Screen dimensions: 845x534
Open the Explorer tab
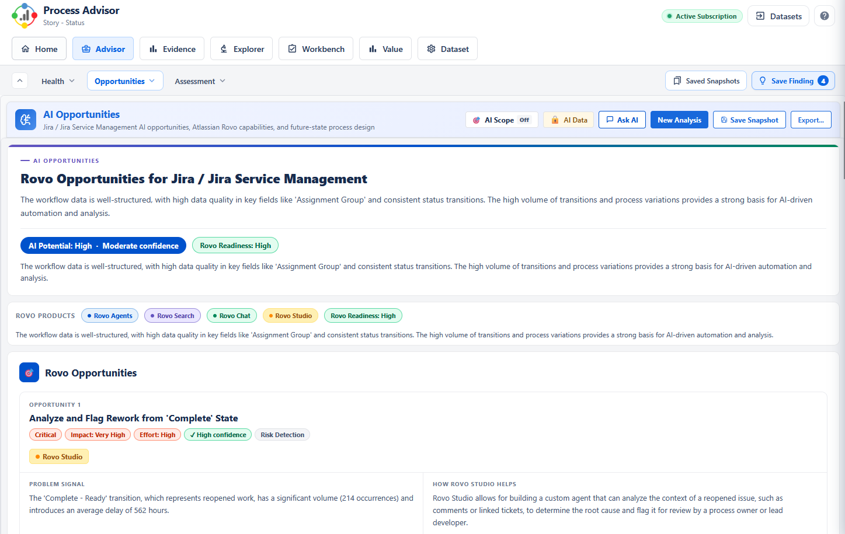pyautogui.click(x=241, y=48)
